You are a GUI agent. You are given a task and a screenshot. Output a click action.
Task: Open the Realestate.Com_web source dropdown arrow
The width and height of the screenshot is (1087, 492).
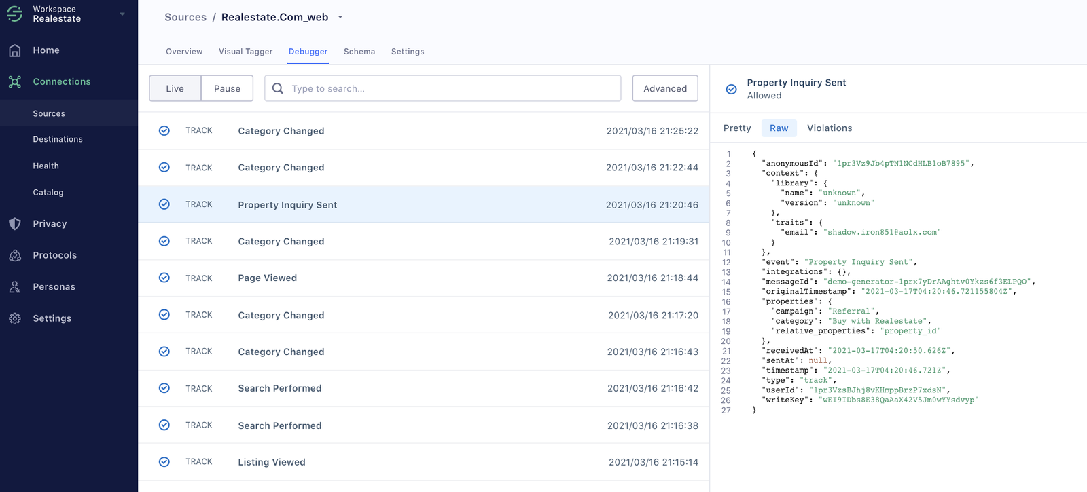340,18
